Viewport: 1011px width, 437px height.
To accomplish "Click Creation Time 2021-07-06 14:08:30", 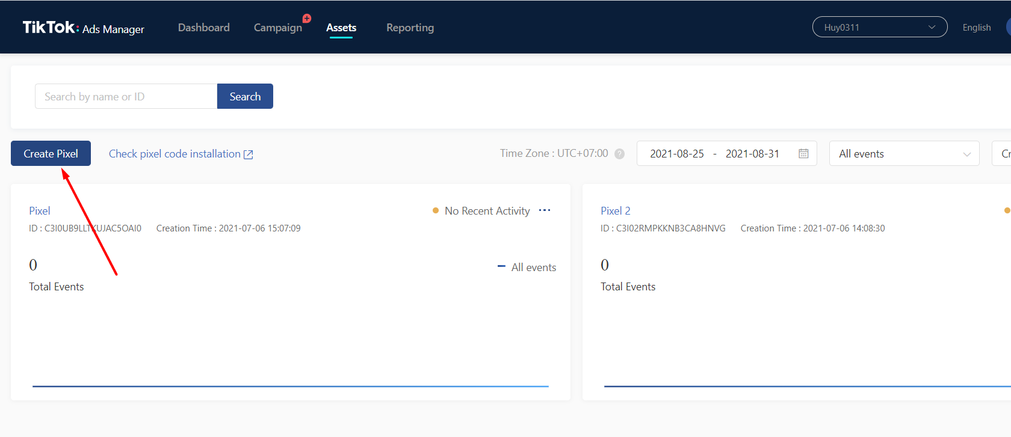I will point(813,228).
